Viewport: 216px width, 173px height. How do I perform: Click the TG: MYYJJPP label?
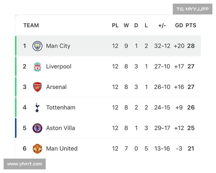click(x=193, y=9)
